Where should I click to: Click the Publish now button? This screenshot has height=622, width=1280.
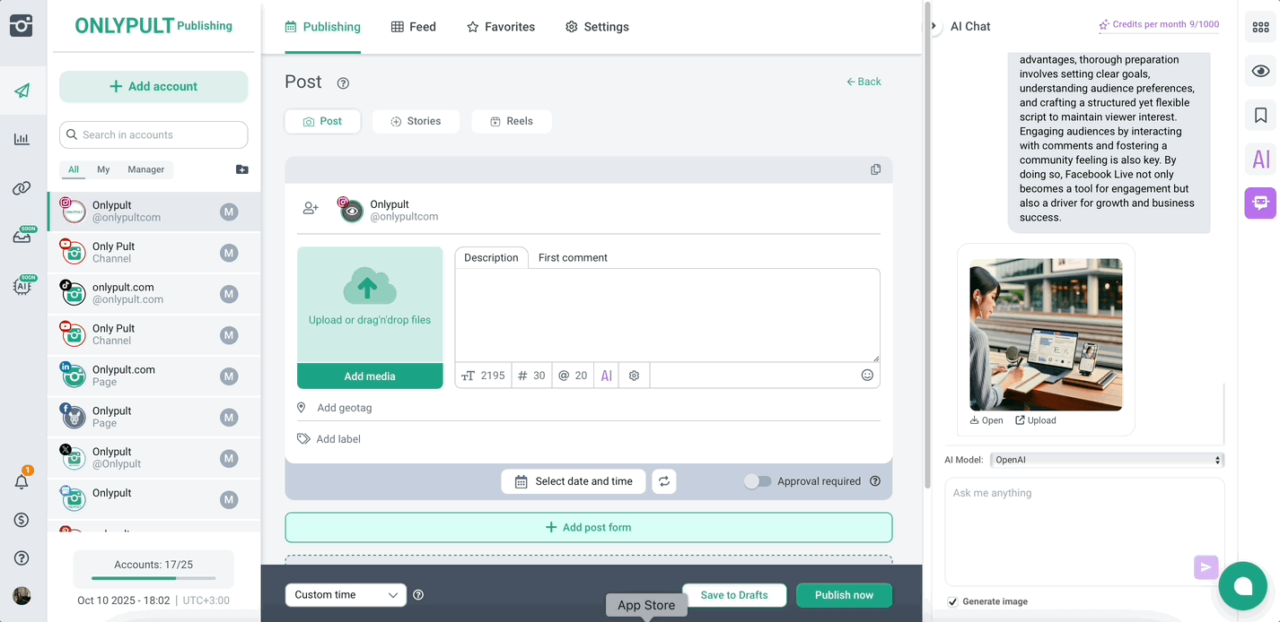843,594
